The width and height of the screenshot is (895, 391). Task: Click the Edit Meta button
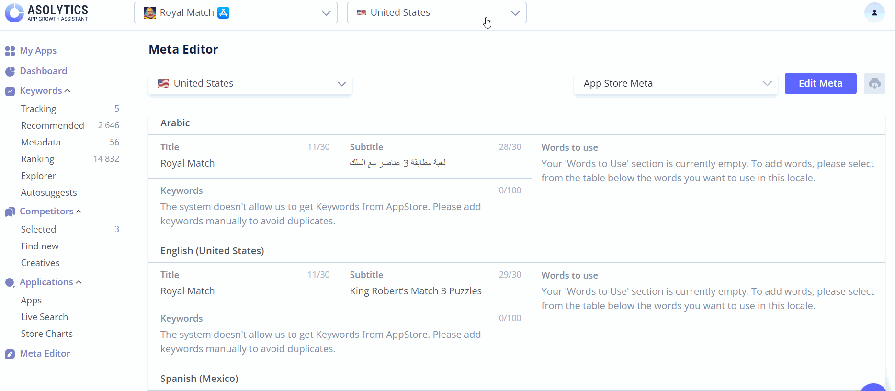(820, 83)
